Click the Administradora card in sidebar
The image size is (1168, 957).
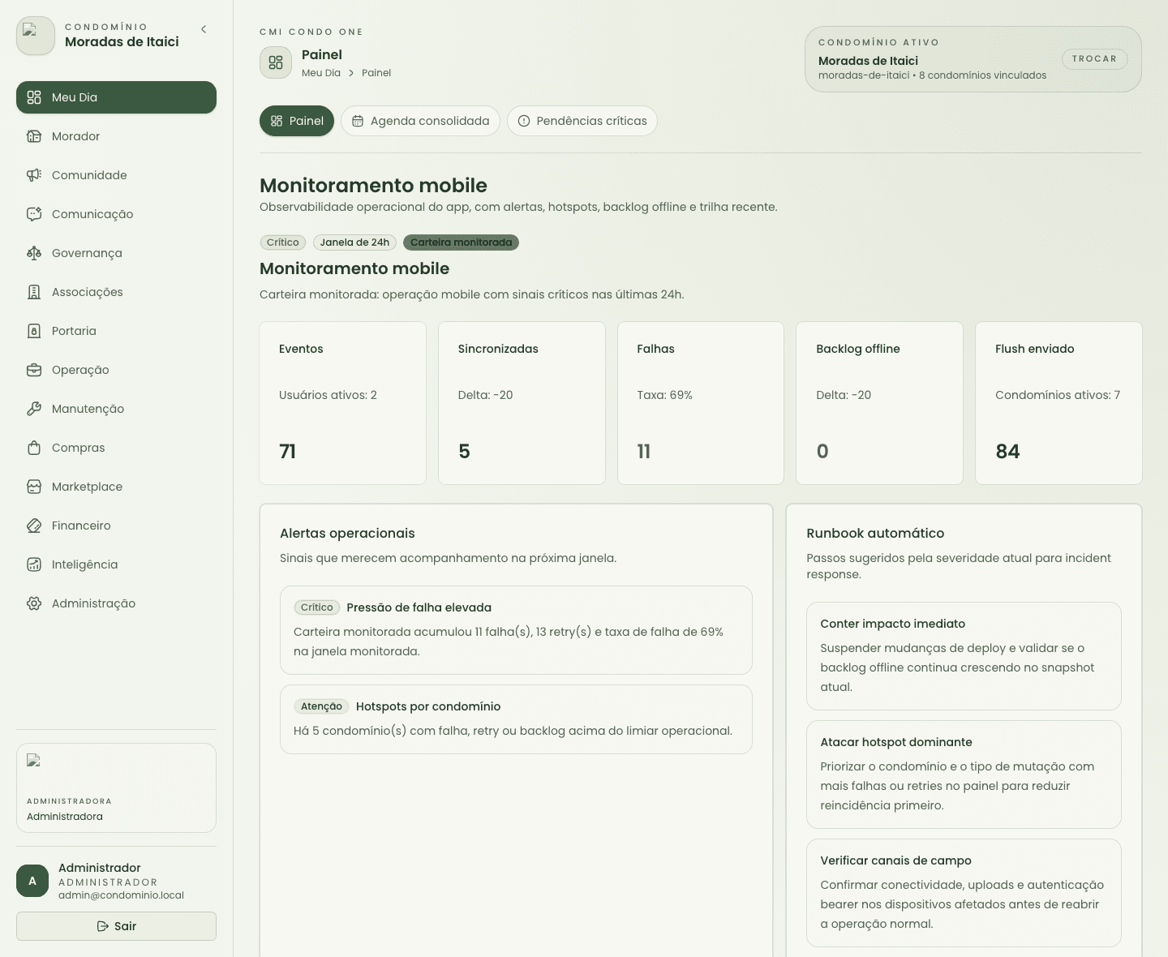click(116, 787)
